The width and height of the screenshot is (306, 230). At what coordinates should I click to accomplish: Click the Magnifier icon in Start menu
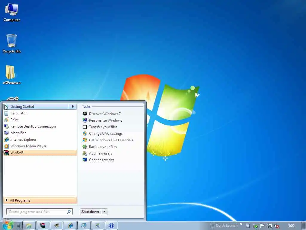(6, 133)
